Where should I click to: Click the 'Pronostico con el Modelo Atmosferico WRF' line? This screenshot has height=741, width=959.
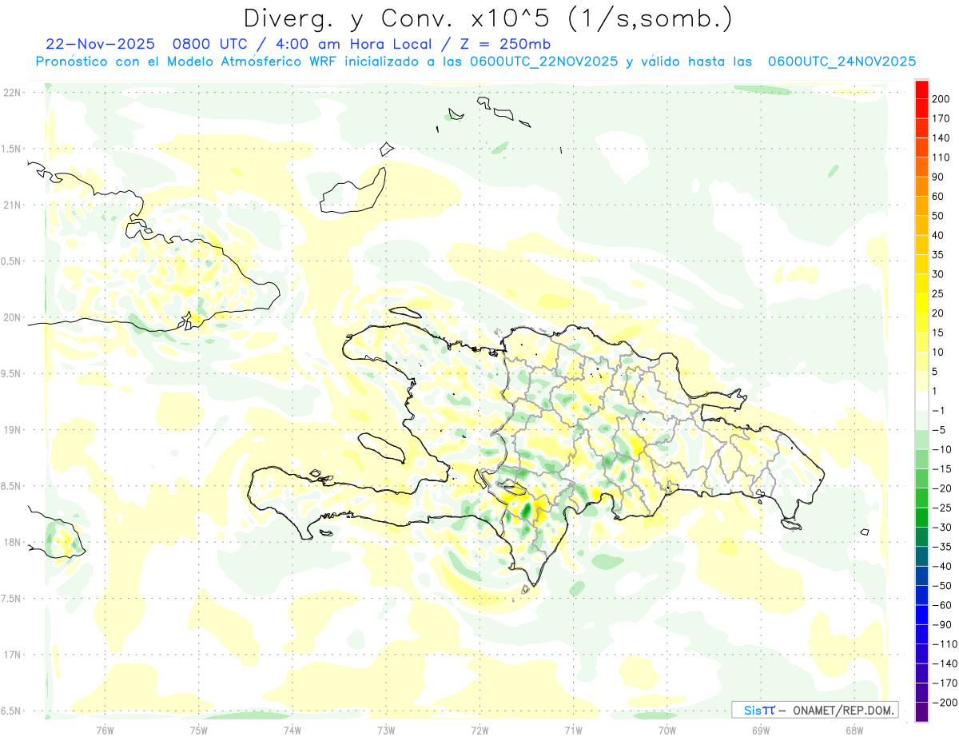(476, 62)
